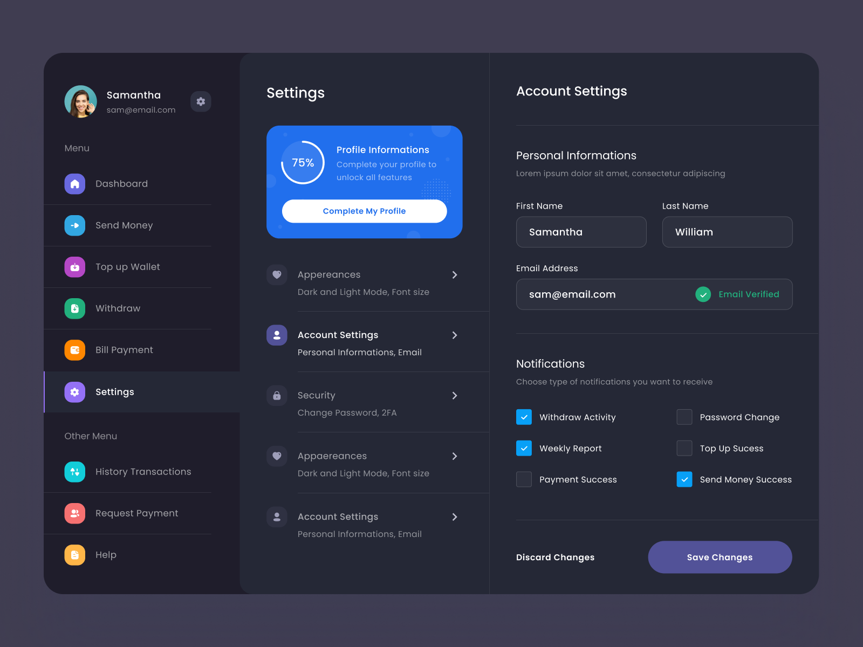
Task: Click the purple Settings gear icon in menu
Action: pyautogui.click(x=75, y=392)
